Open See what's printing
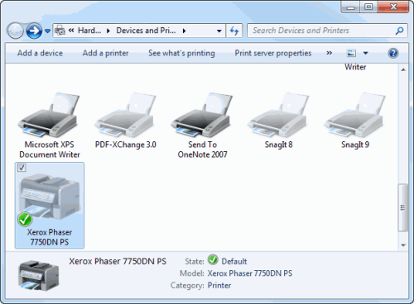 181,53
